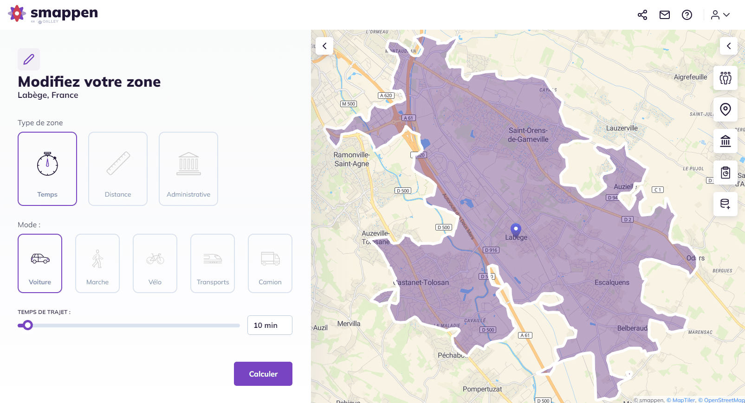Open the population data people icon
This screenshot has height=403, width=745.
tap(725, 78)
